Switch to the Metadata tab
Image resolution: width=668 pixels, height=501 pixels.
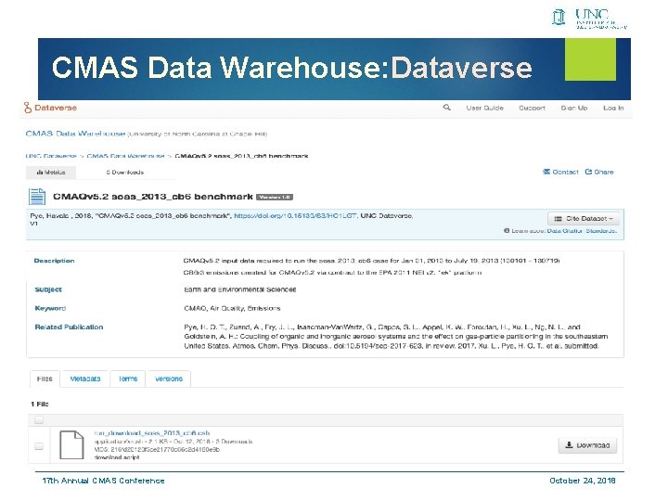coord(85,379)
